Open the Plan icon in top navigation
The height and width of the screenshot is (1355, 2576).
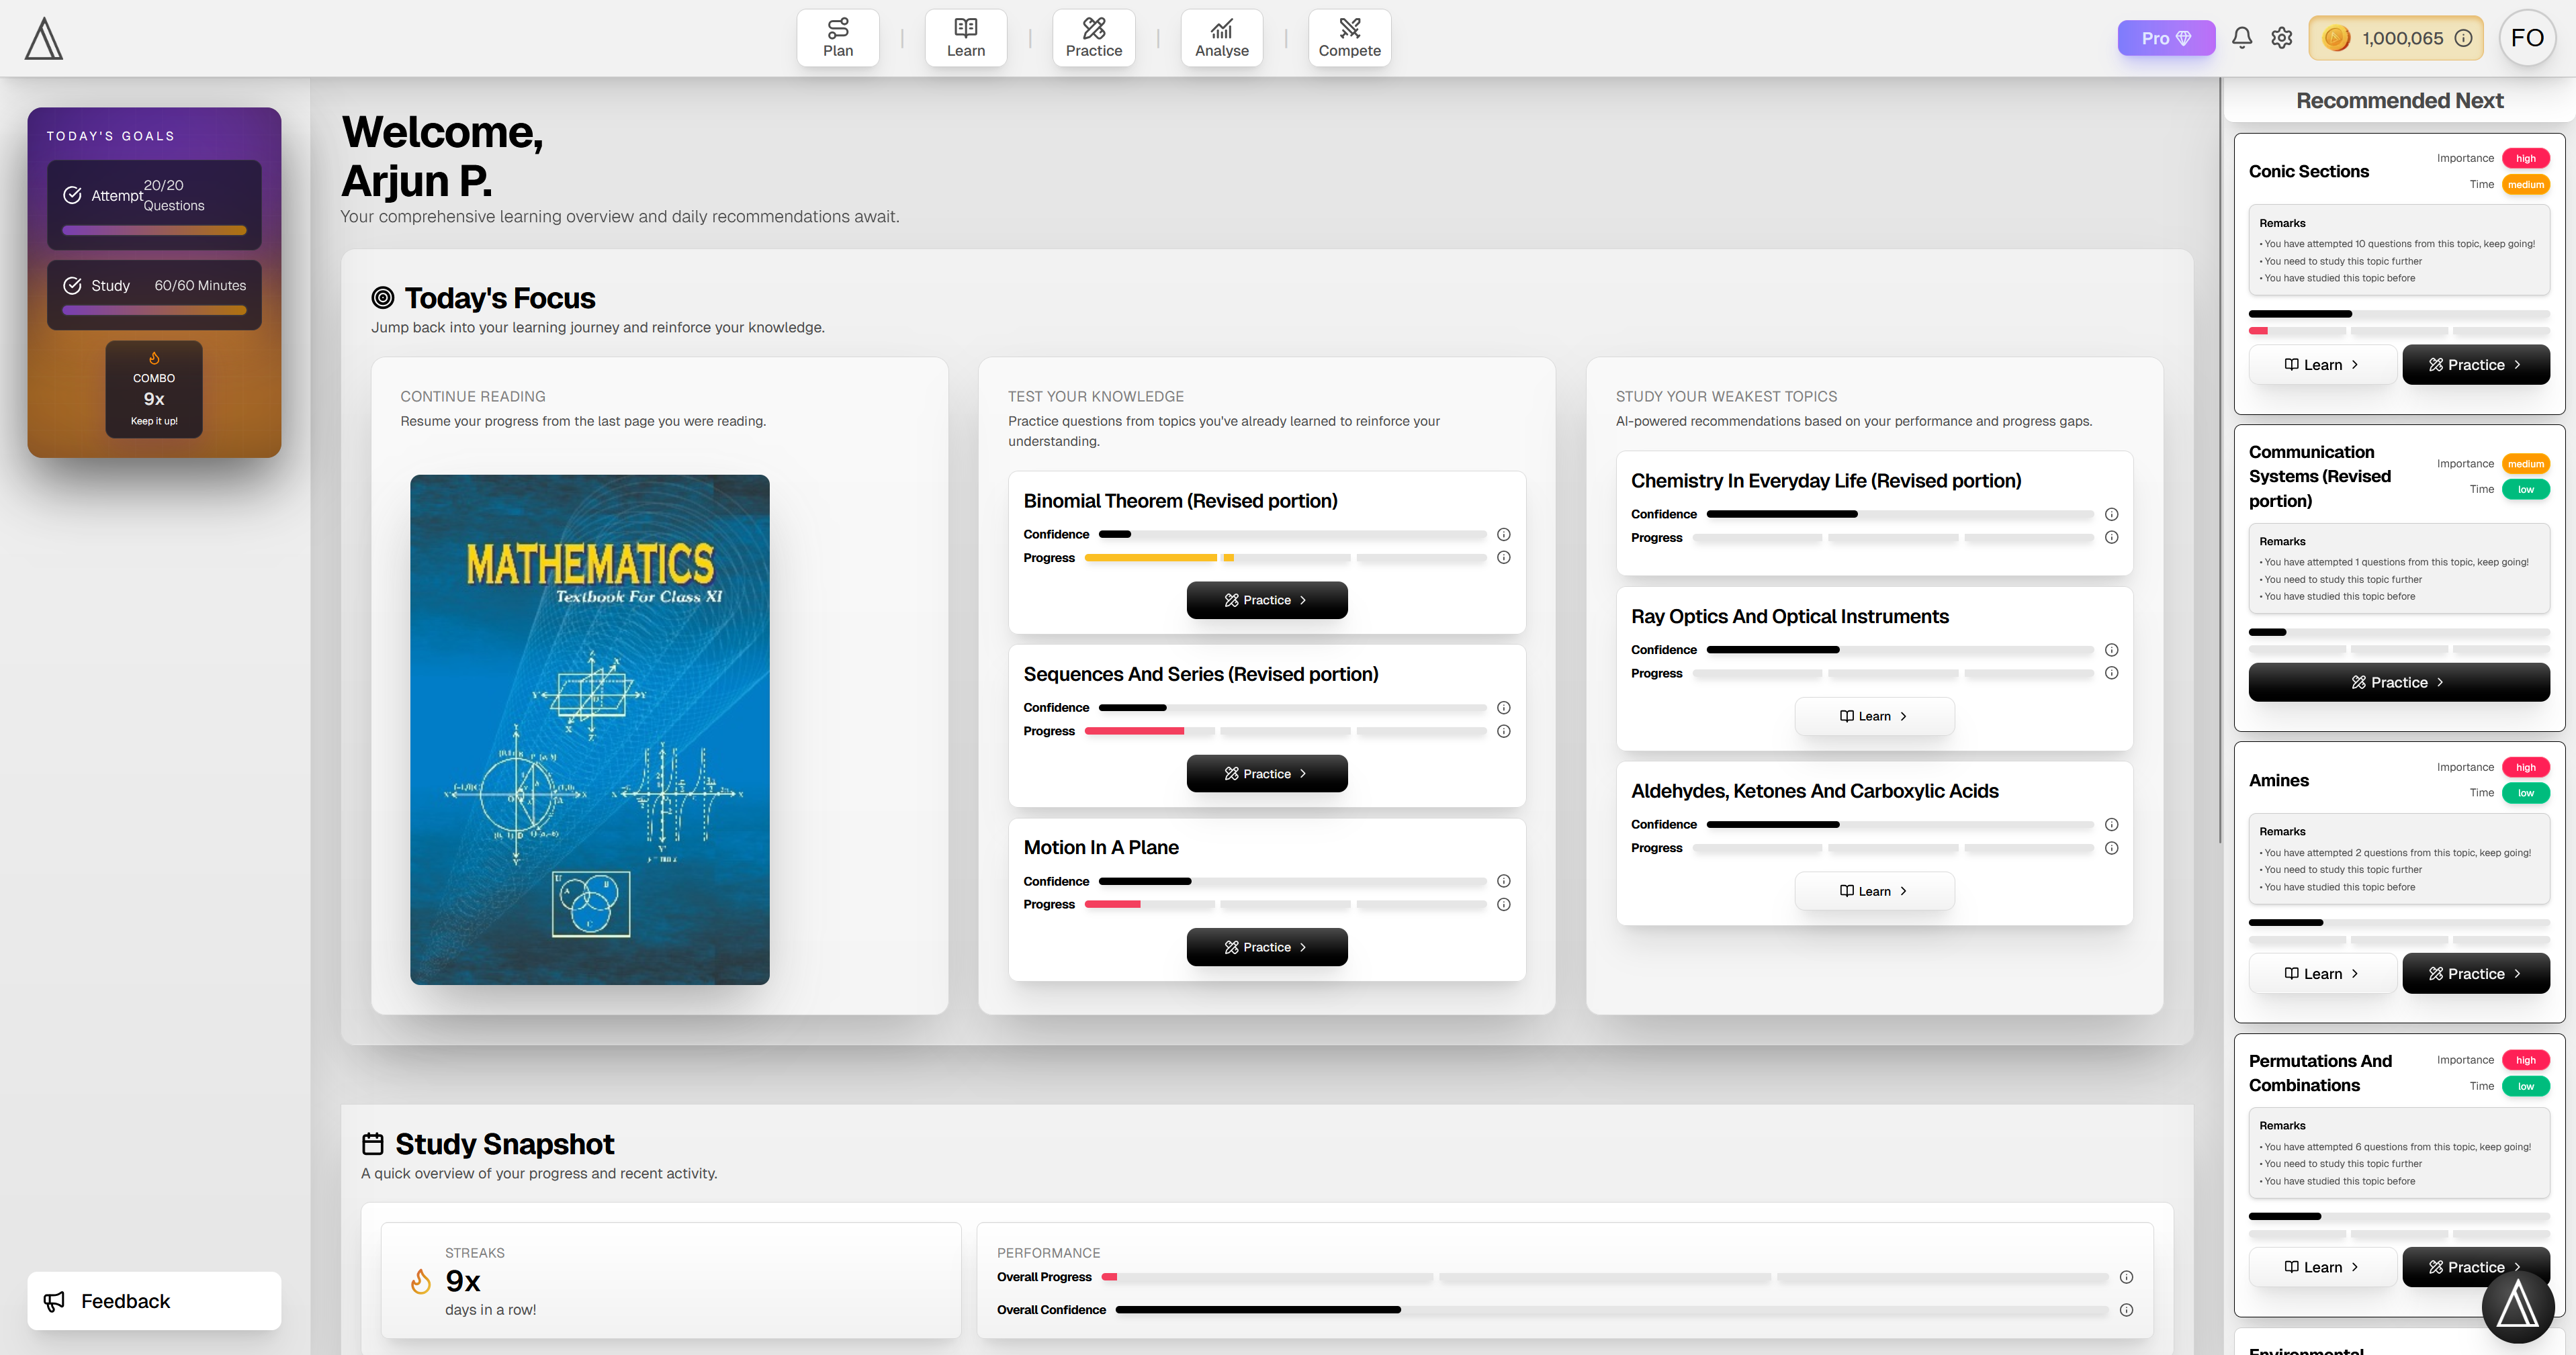click(x=838, y=37)
